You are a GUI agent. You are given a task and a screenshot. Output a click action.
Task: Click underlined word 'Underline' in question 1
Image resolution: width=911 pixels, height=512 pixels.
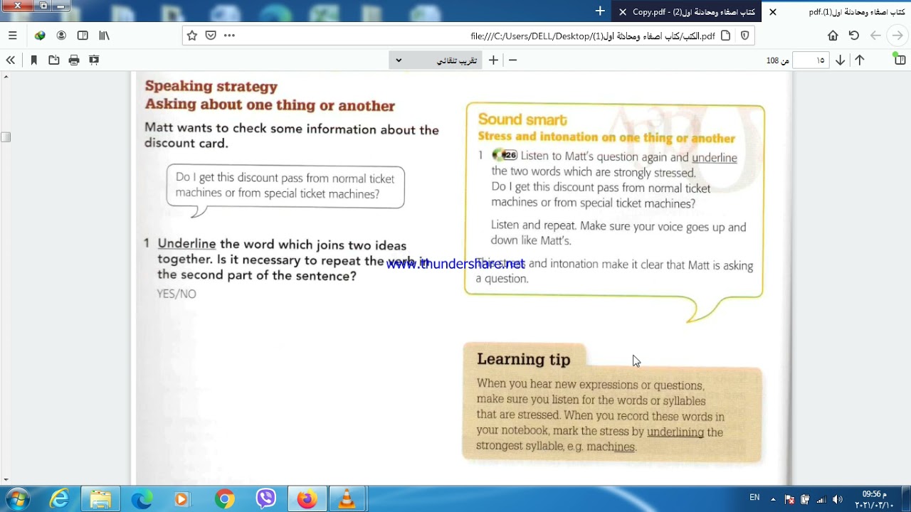(186, 244)
